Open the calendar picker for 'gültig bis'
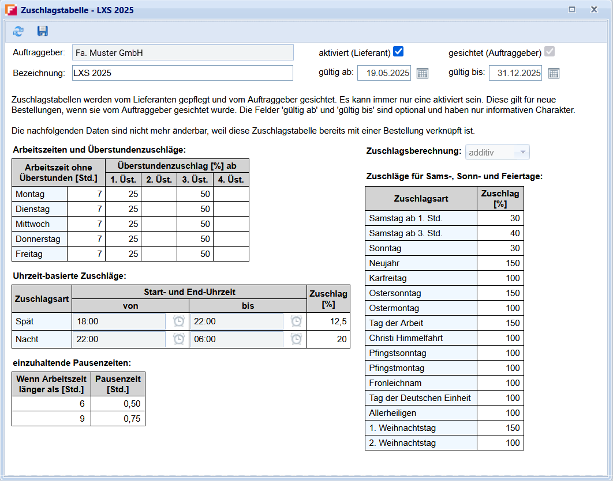Image resolution: width=613 pixels, height=481 pixels. click(554, 73)
